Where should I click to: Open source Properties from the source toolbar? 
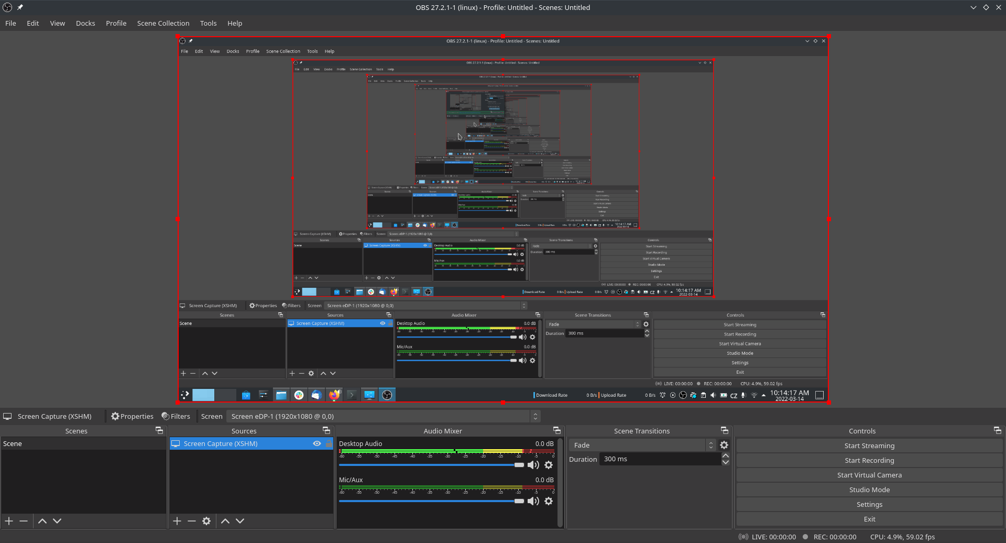pyautogui.click(x=132, y=416)
